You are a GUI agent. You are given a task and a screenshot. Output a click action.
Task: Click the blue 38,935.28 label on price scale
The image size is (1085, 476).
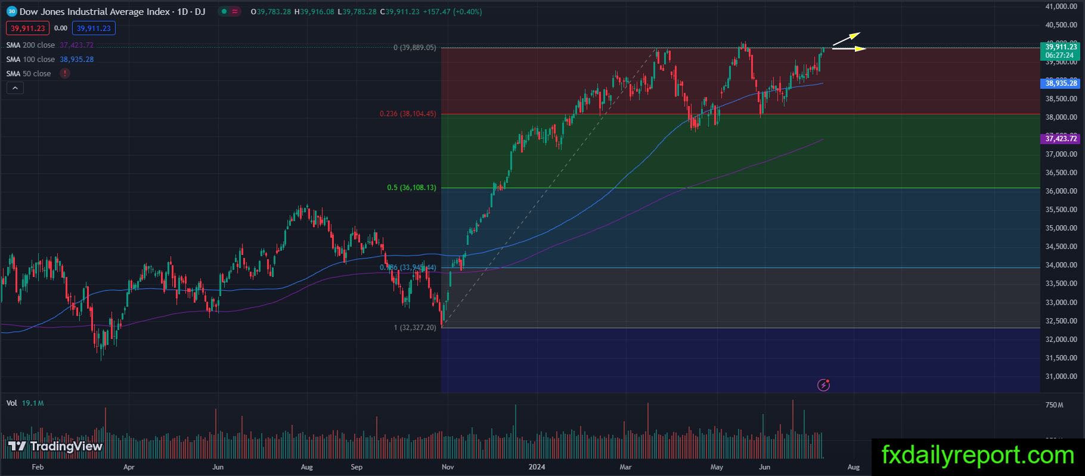(x=1059, y=83)
